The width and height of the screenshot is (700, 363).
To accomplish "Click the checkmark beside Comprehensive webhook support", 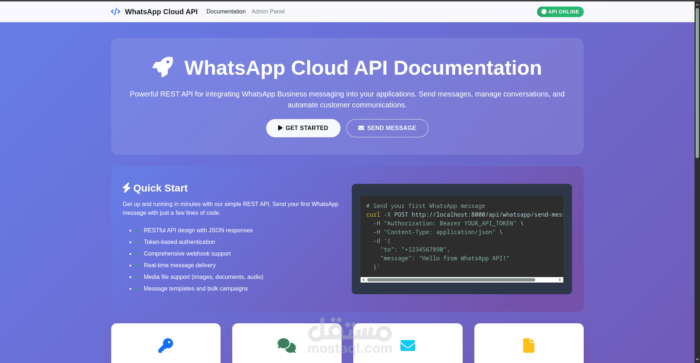I will pyautogui.click(x=138, y=254).
